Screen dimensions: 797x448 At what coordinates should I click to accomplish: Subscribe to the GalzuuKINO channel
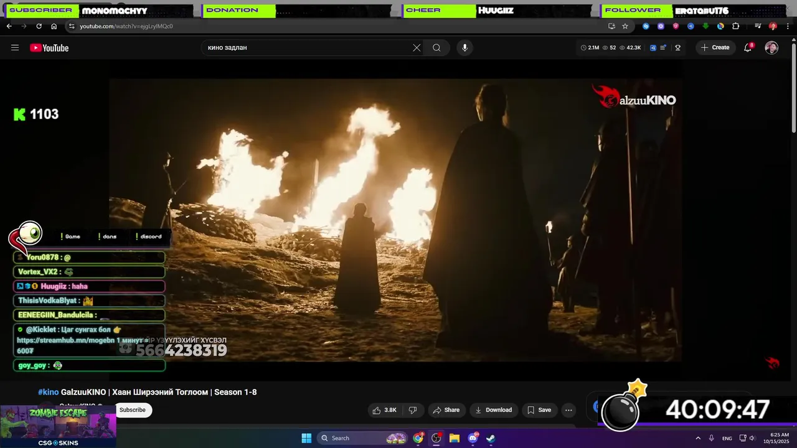(133, 410)
